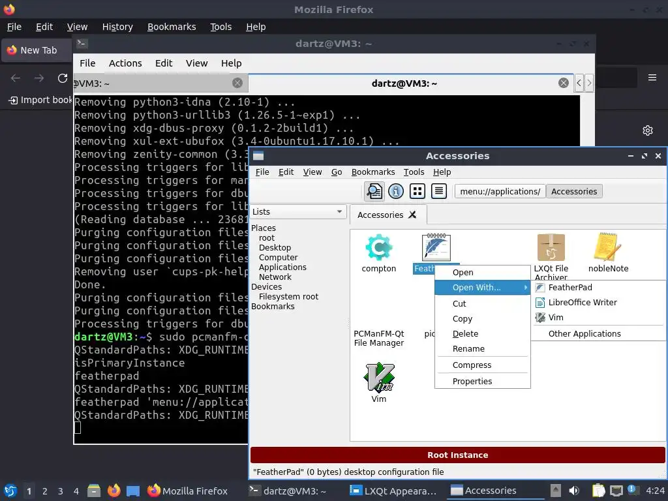Launch Firefox from panel quicklaunch
The width and height of the screenshot is (668, 501).
tap(114, 491)
